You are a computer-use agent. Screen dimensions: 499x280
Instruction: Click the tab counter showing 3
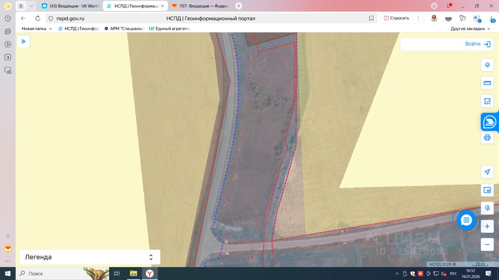point(21,6)
